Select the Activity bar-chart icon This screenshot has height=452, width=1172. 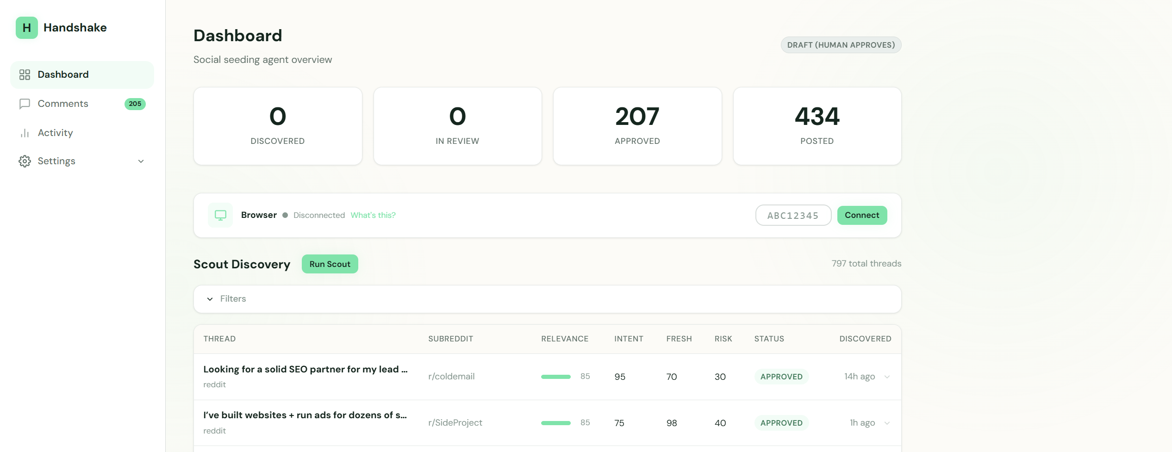25,133
